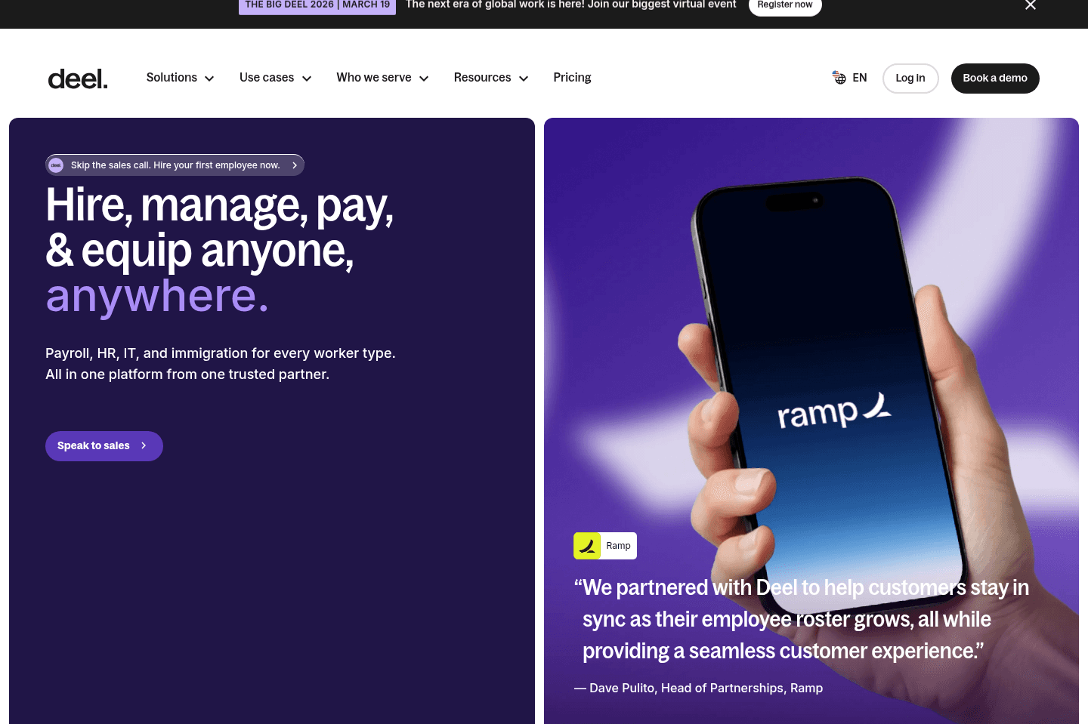Click Register now in the banner
1088x724 pixels.
tap(785, 5)
